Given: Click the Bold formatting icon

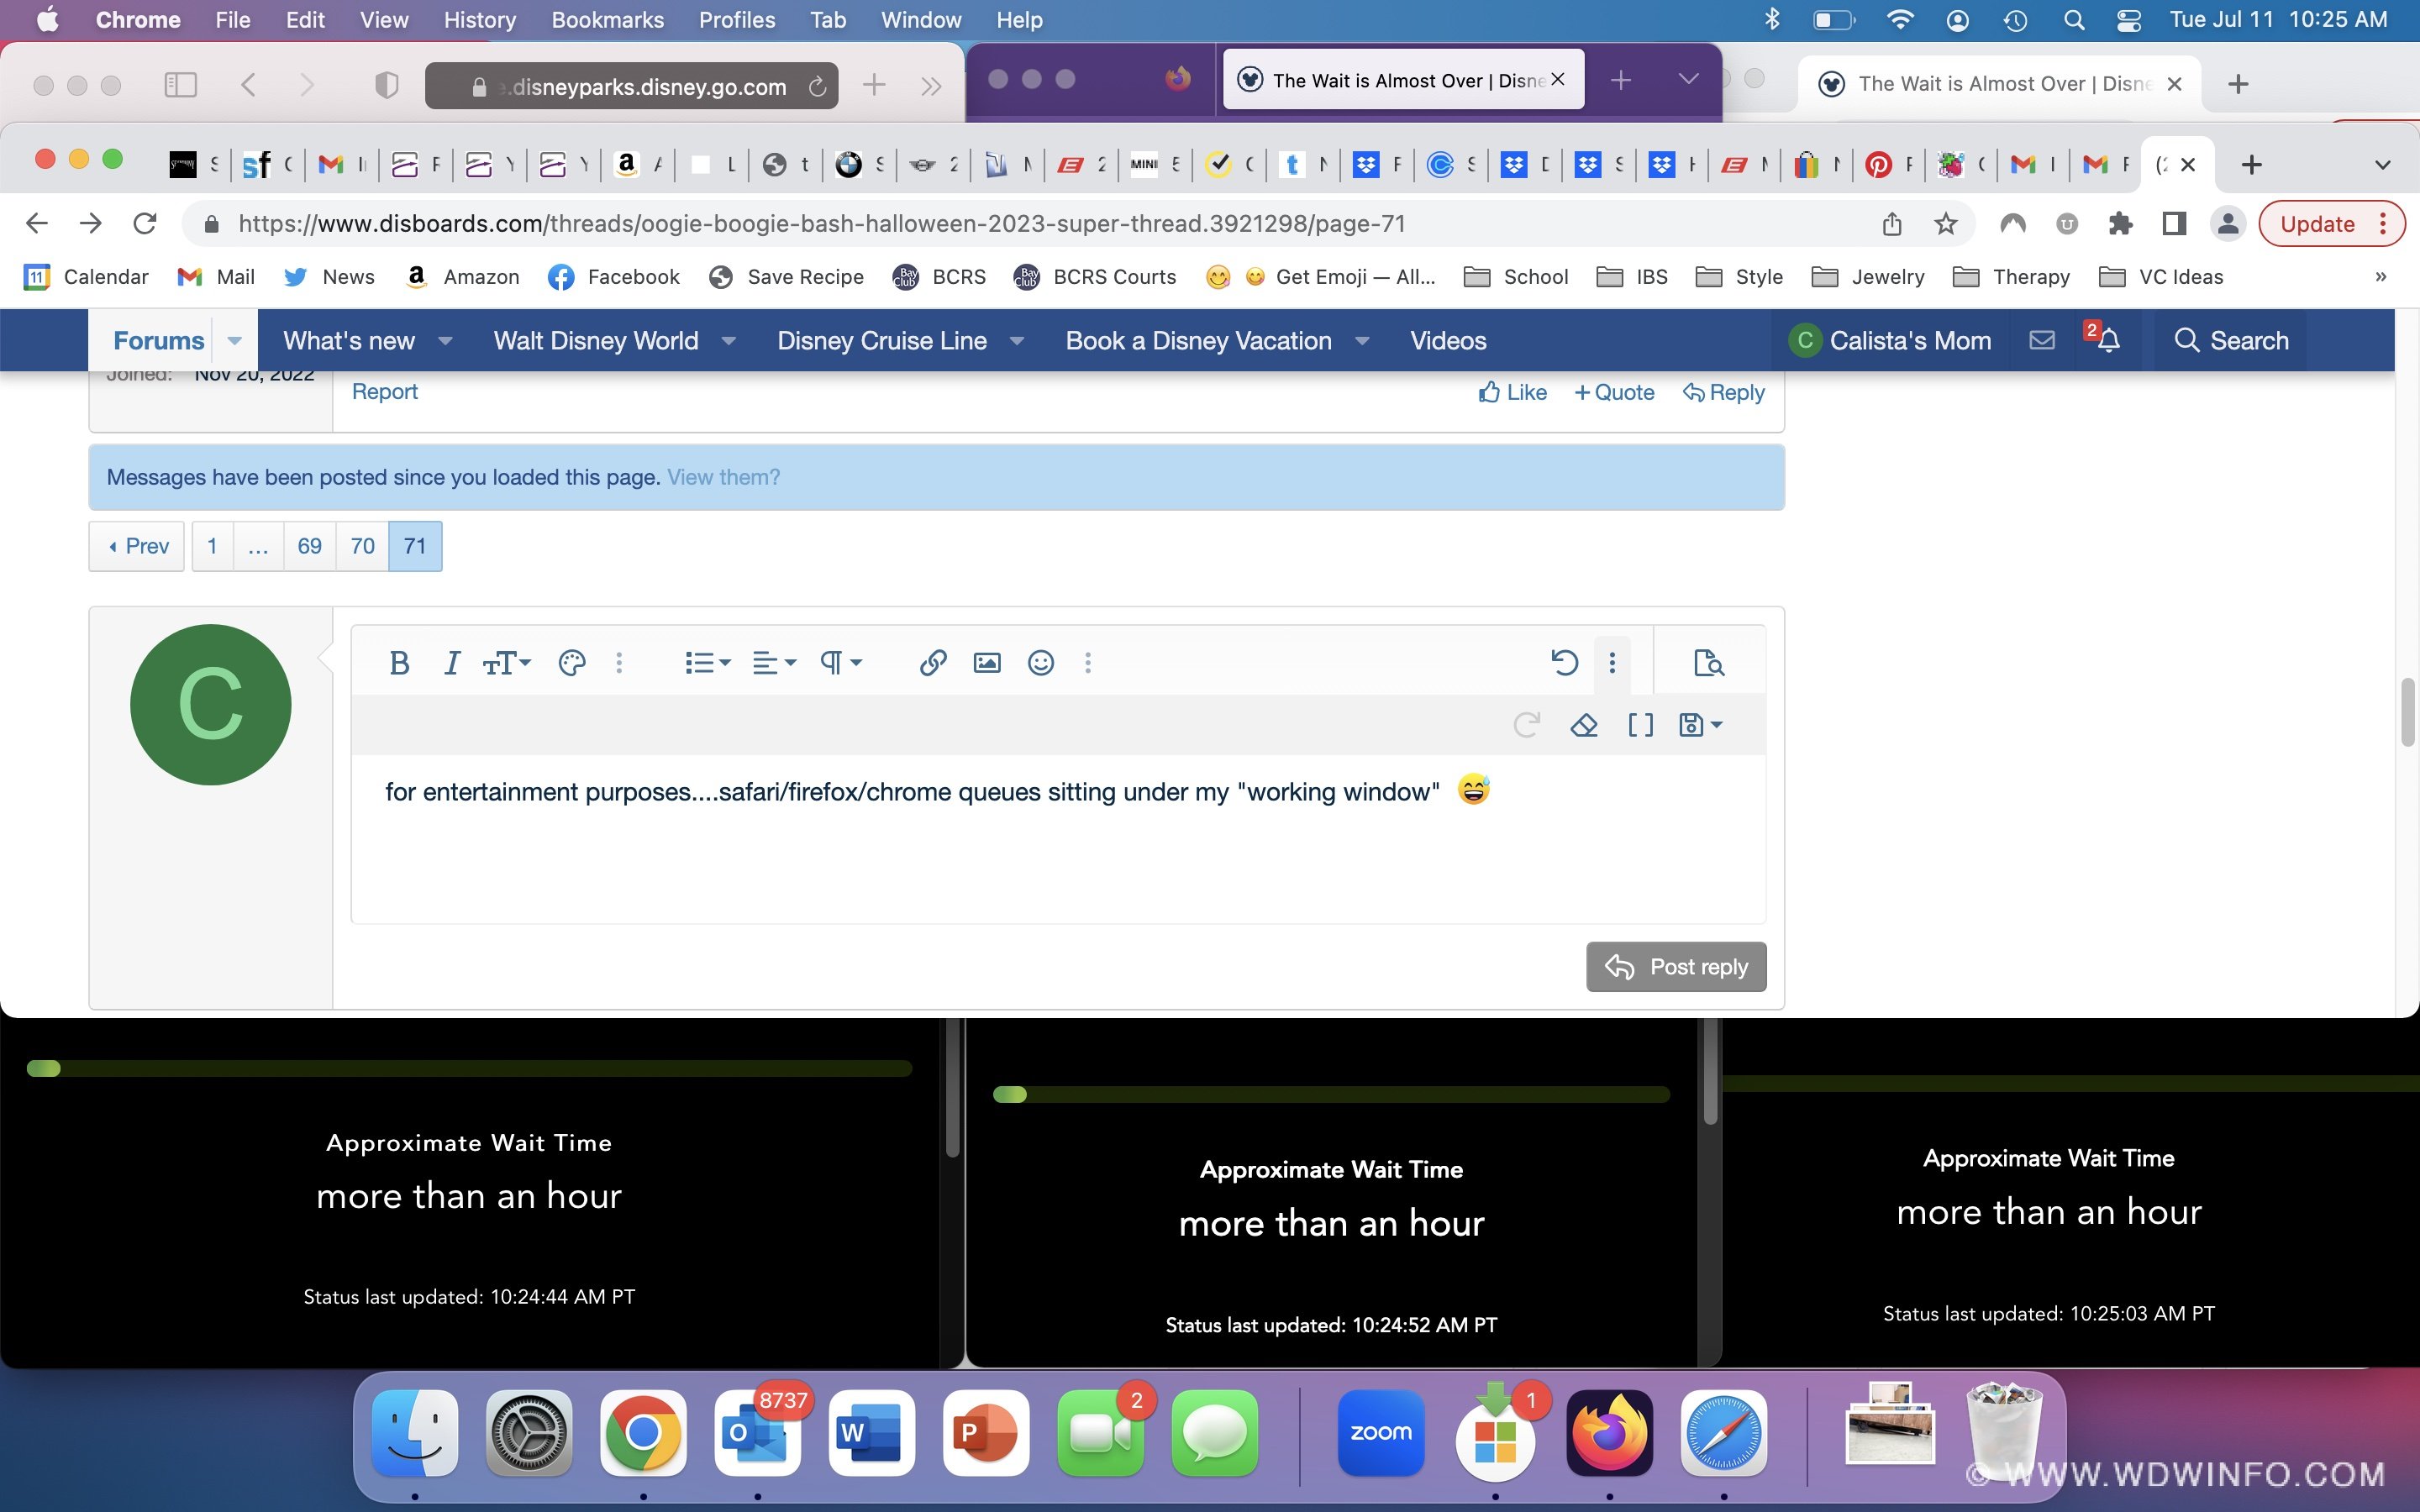Looking at the screenshot, I should tap(401, 662).
